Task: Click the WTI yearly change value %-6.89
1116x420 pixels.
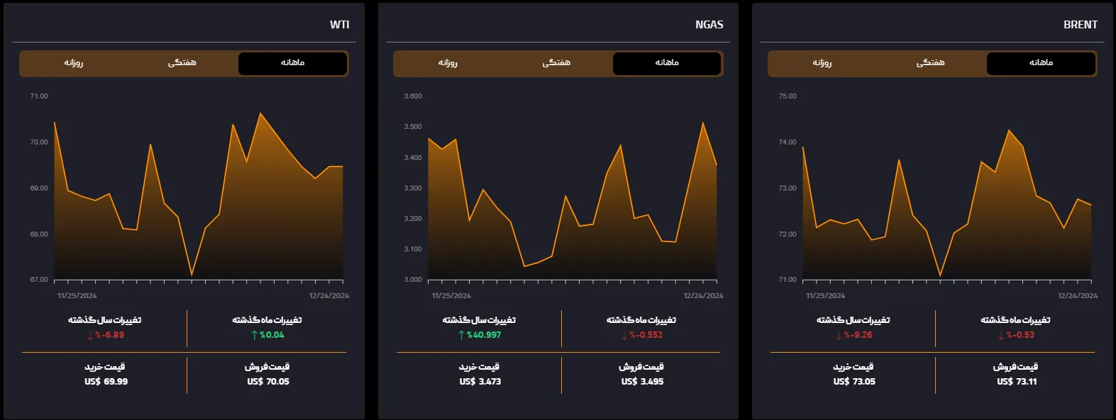Action: (110, 335)
